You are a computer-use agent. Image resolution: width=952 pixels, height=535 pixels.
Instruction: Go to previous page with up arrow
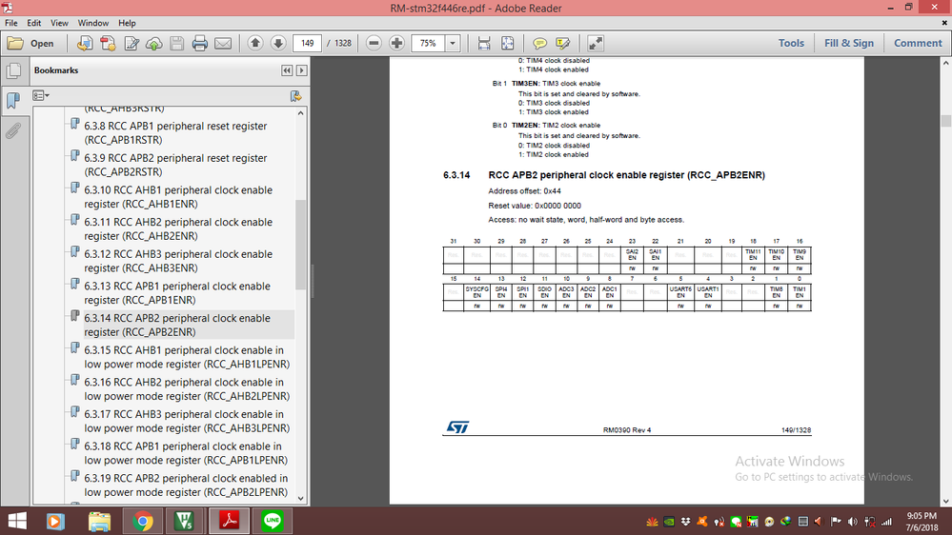click(x=255, y=43)
